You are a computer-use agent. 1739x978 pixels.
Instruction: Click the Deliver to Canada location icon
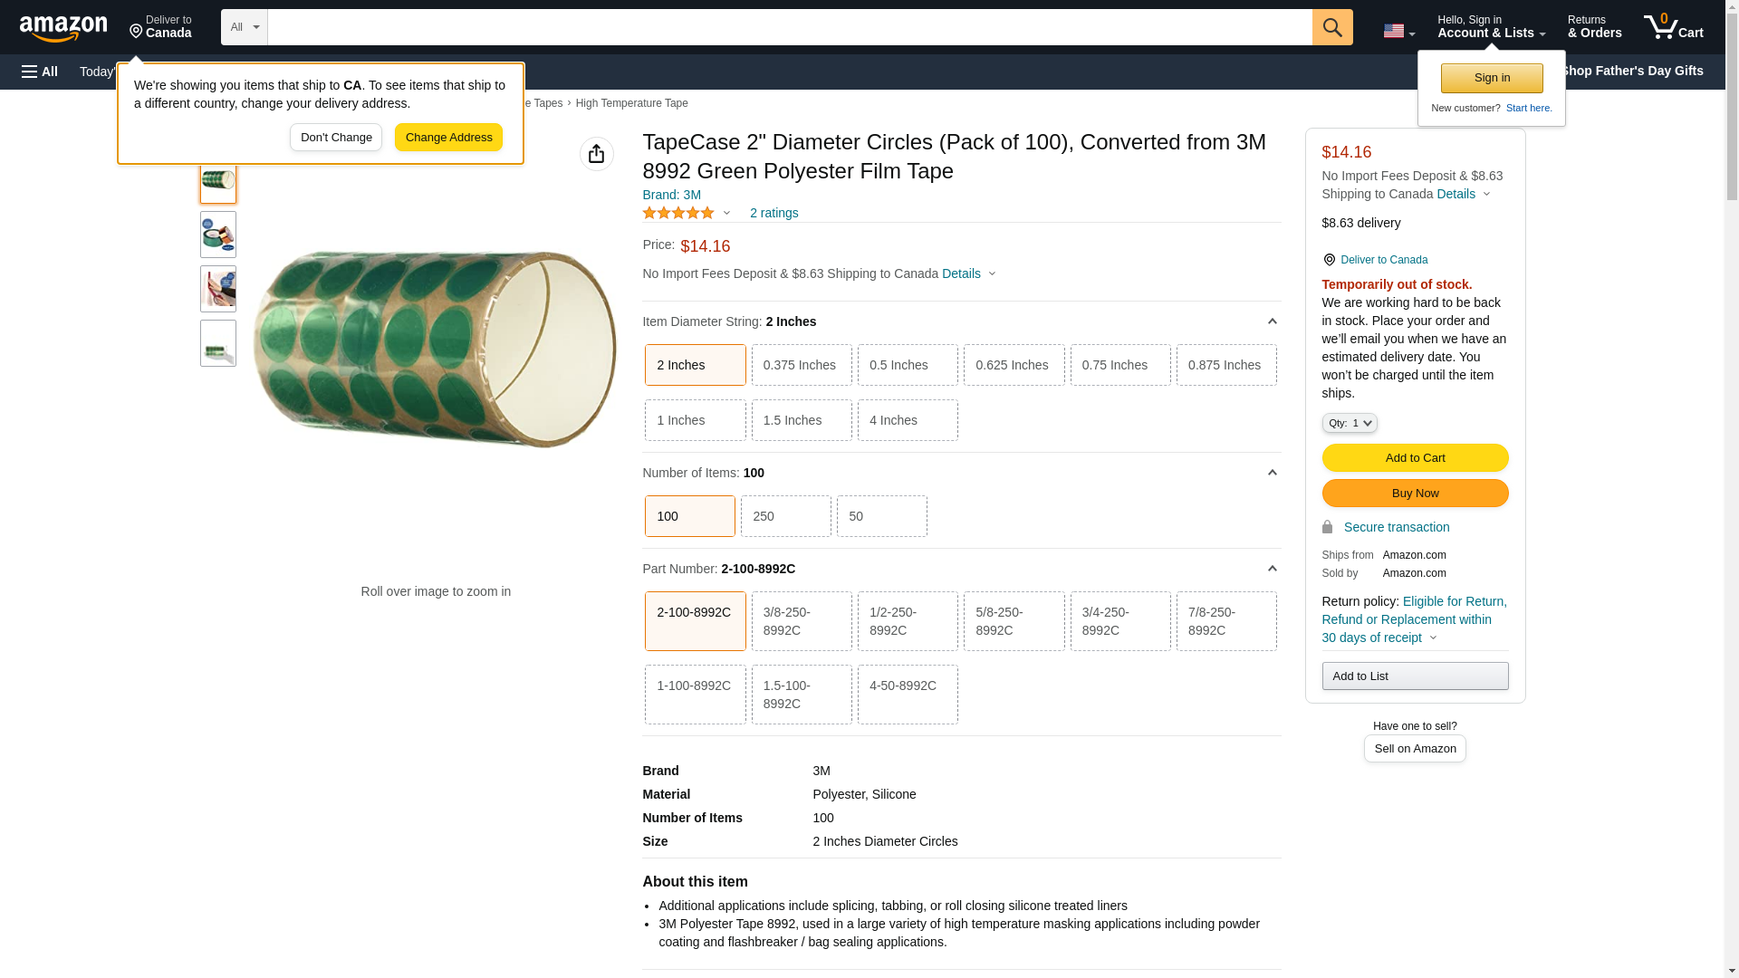point(1329,260)
